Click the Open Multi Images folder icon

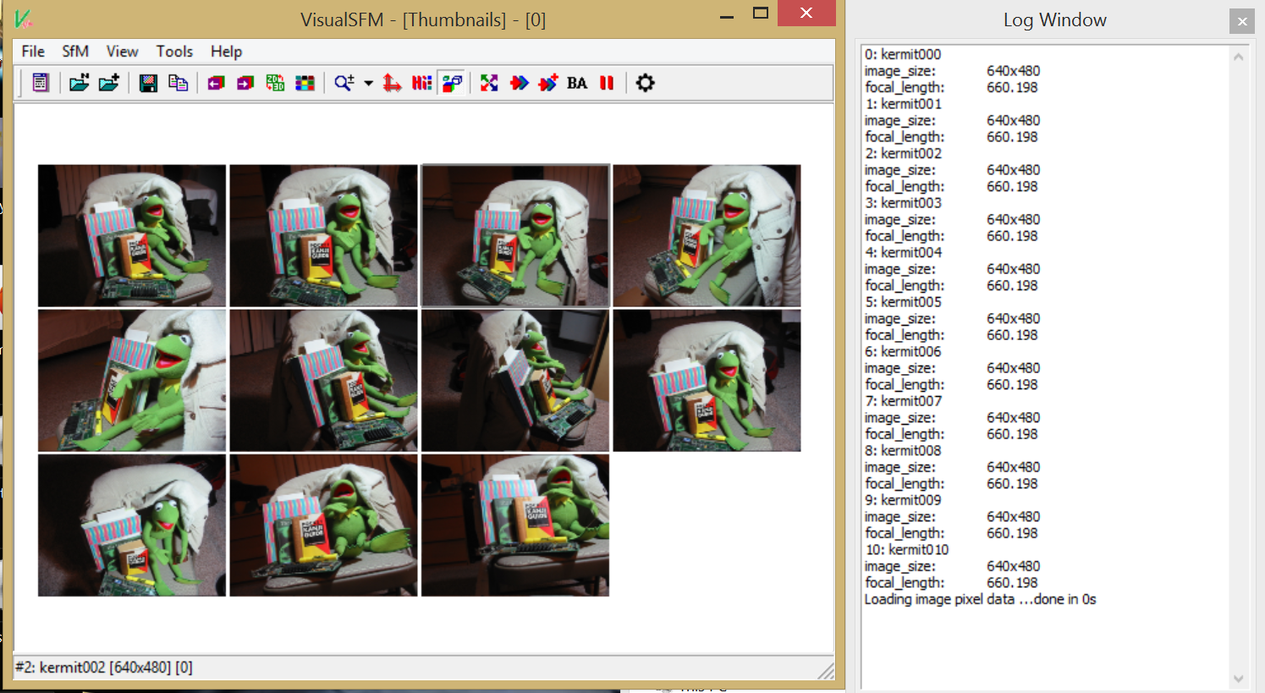coord(79,83)
